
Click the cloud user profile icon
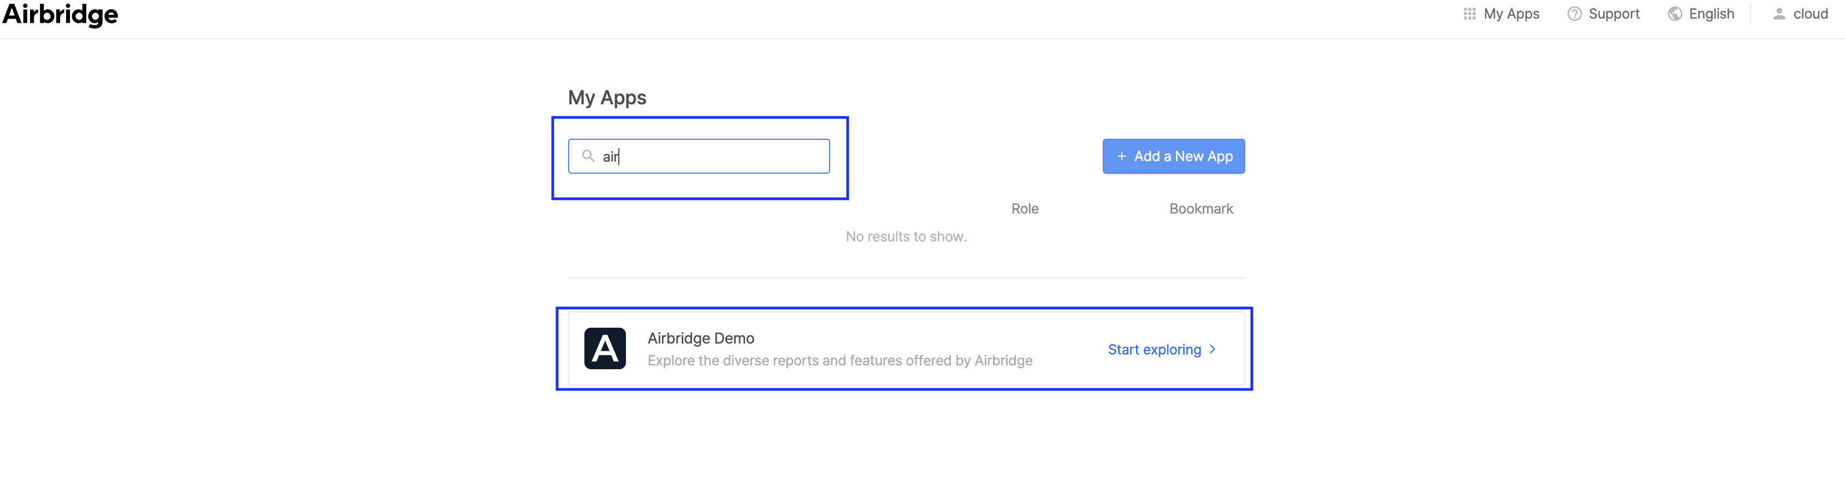[1778, 14]
